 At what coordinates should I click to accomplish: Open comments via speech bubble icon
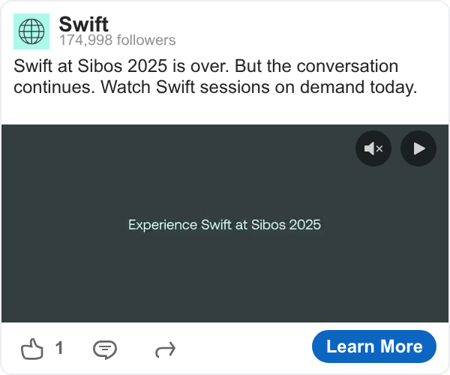click(x=105, y=349)
